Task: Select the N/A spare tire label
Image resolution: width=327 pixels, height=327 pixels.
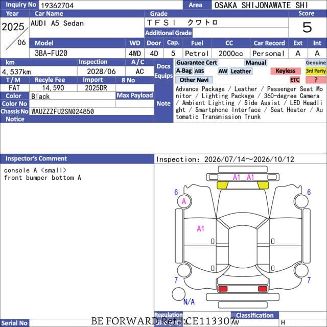Action: tap(189, 301)
